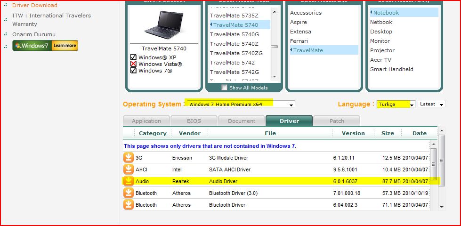Download Bluetooth Driver version 6.04.002.3
The height and width of the screenshot is (226, 461).
[128, 205]
